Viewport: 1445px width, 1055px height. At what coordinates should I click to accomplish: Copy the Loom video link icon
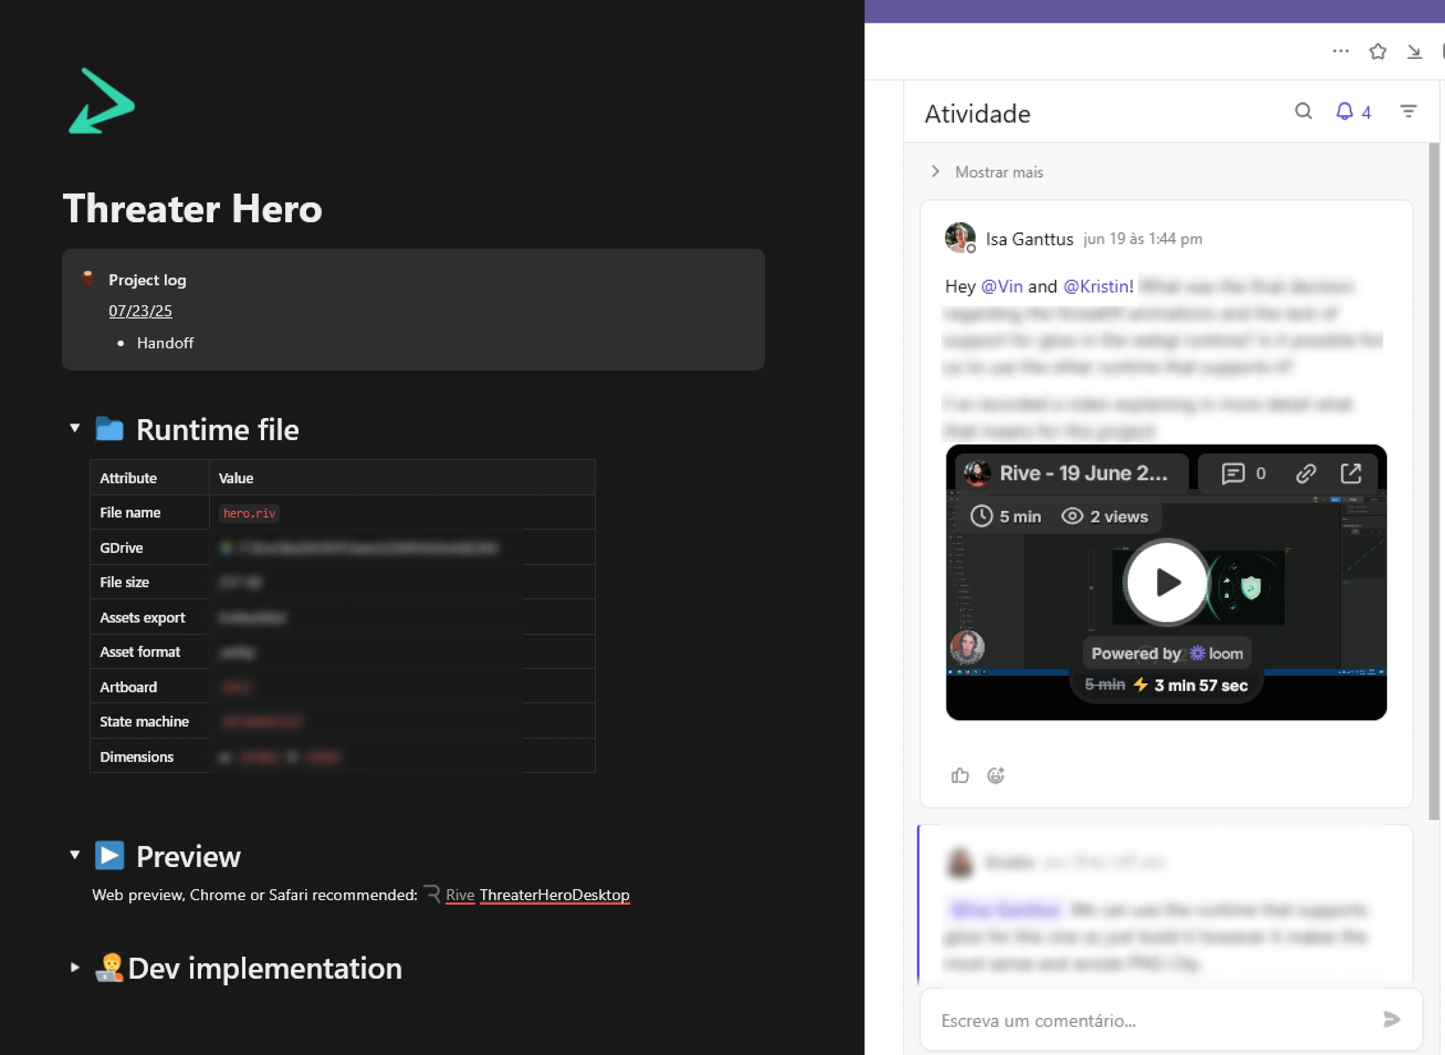point(1306,473)
